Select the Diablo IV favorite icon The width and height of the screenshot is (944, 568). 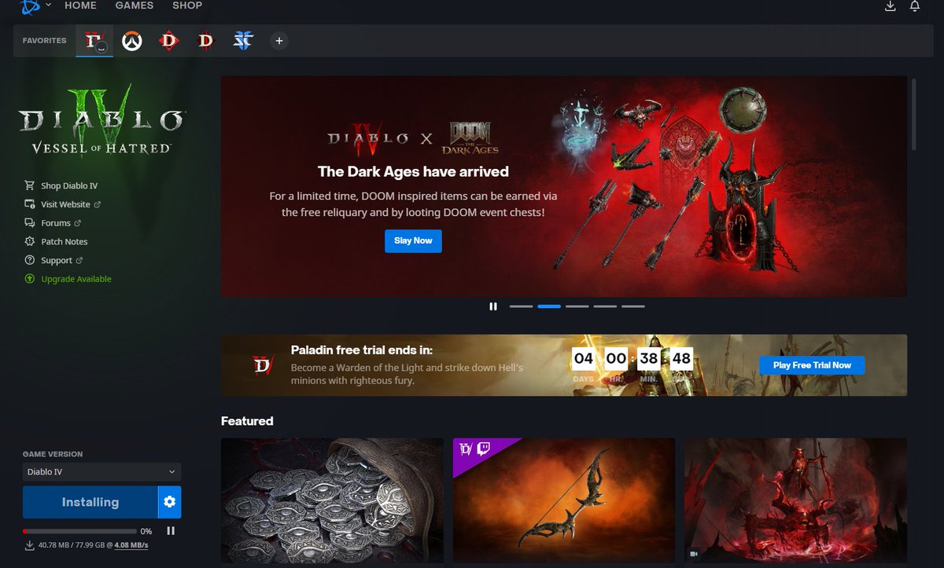coord(95,40)
